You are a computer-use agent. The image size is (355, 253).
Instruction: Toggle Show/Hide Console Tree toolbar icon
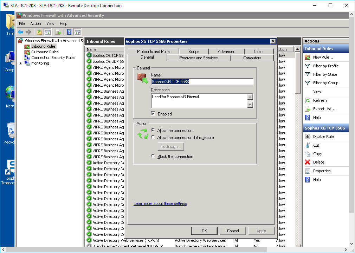pyautogui.click(x=47, y=32)
